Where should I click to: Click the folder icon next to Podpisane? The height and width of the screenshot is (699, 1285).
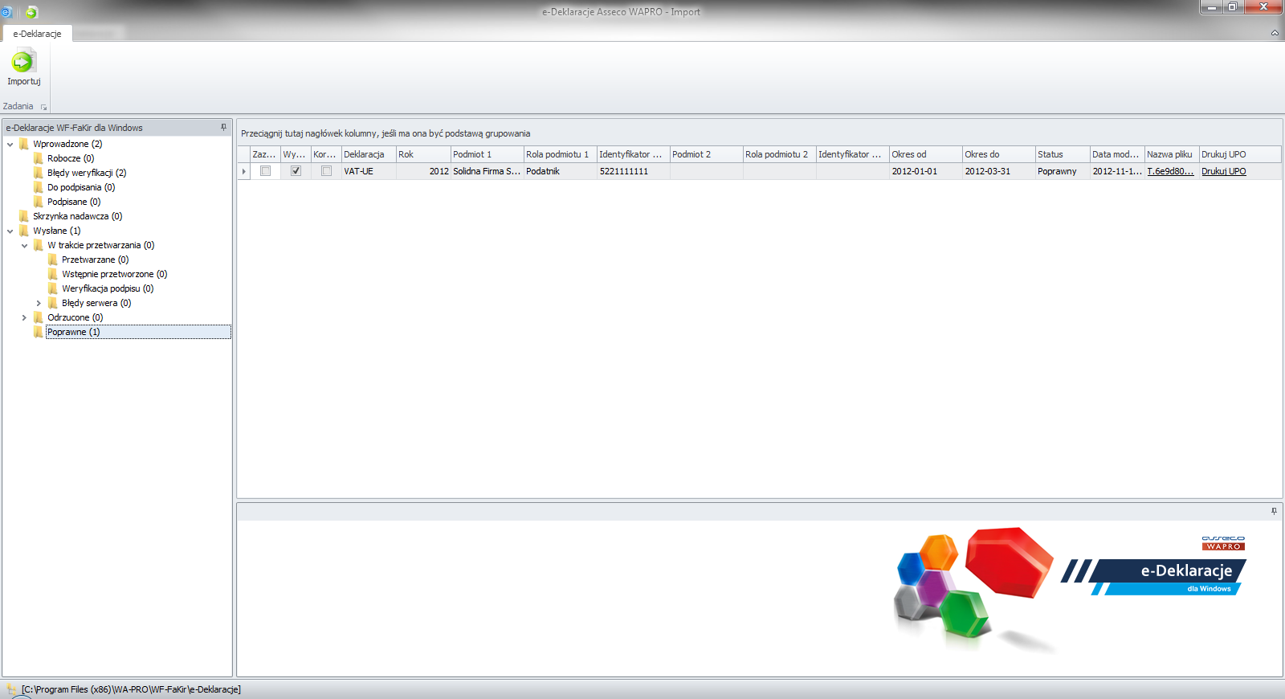point(38,202)
